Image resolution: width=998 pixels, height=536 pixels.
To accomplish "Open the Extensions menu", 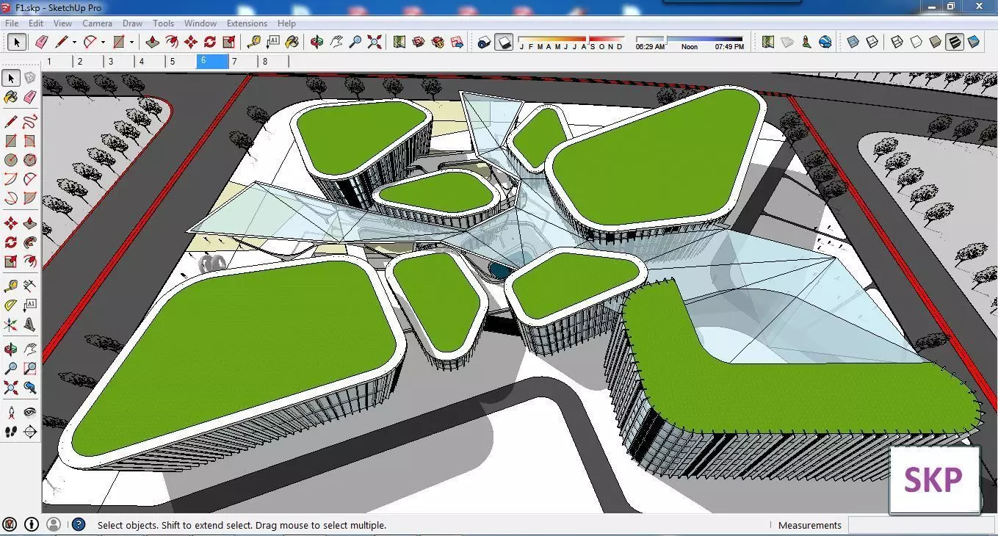I will pyautogui.click(x=247, y=23).
